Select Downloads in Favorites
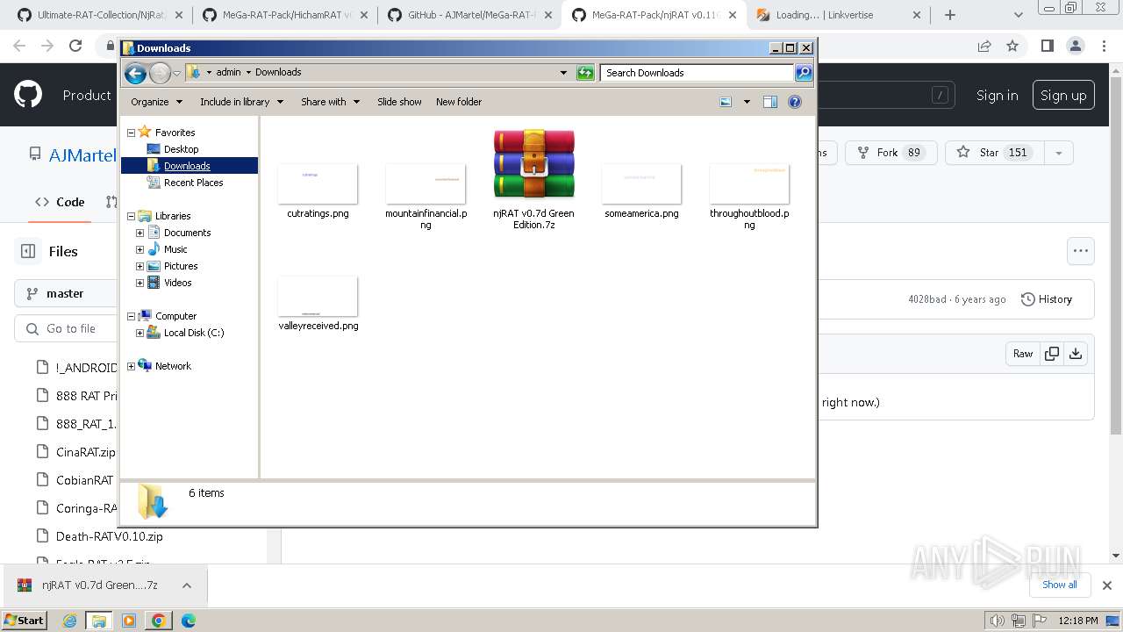This screenshot has width=1123, height=632. (x=187, y=166)
